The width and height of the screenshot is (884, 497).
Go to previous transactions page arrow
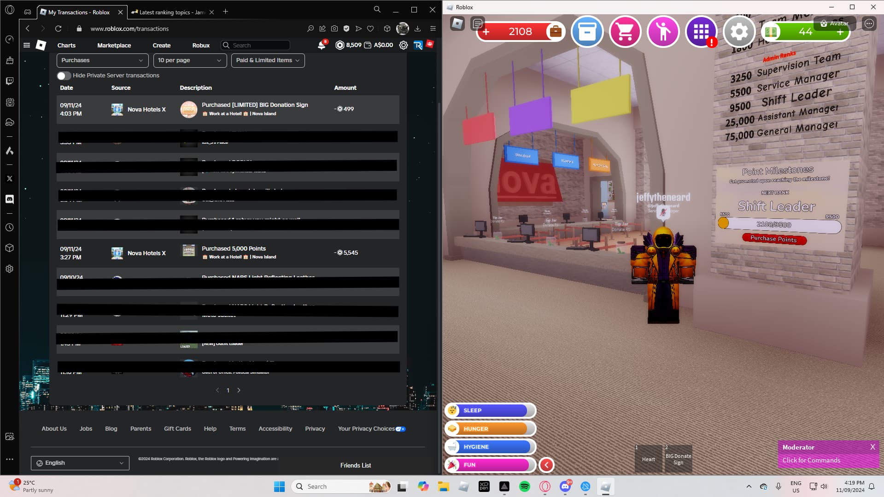click(x=217, y=390)
